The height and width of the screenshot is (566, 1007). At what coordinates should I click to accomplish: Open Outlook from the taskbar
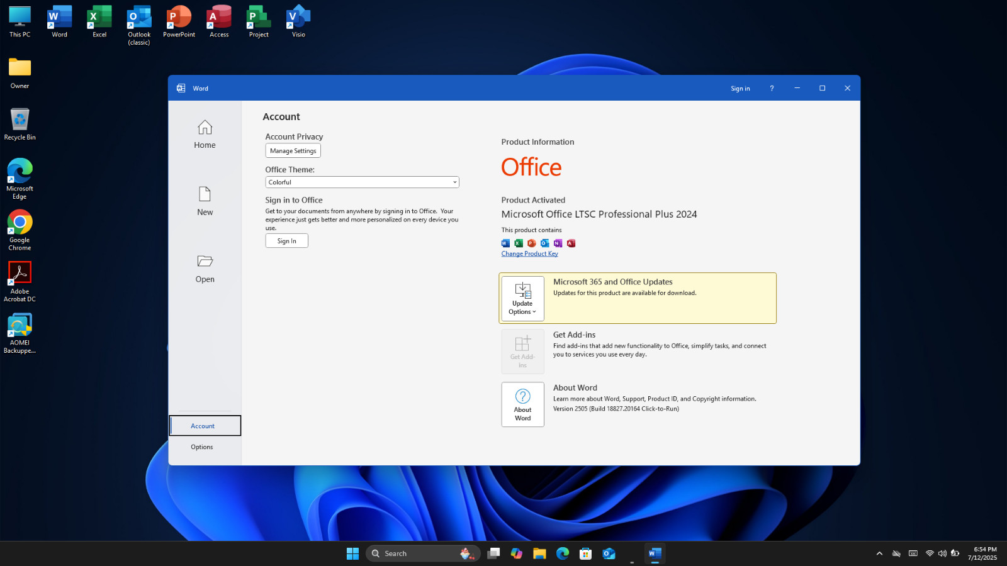click(609, 553)
